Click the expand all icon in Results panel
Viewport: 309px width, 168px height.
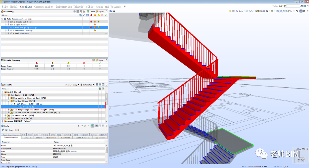point(97,85)
